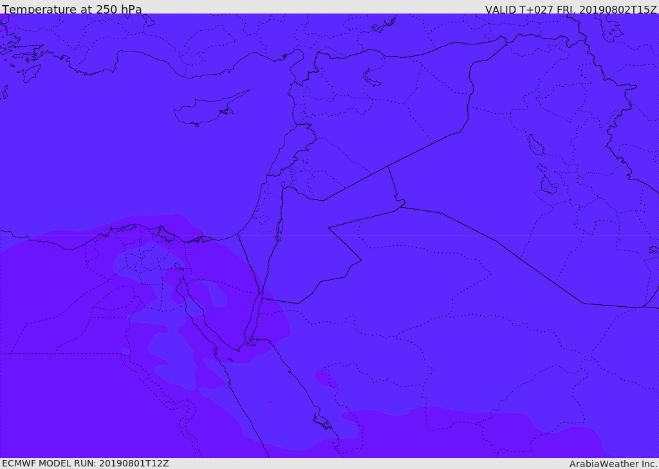Click the 'Temperature at 250 hPa' title
Image resolution: width=659 pixels, height=469 pixels.
coord(72,9)
